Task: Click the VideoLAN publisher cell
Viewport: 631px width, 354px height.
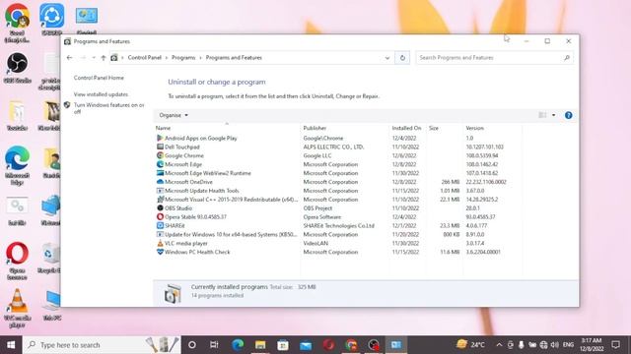Action: pyautogui.click(x=315, y=243)
